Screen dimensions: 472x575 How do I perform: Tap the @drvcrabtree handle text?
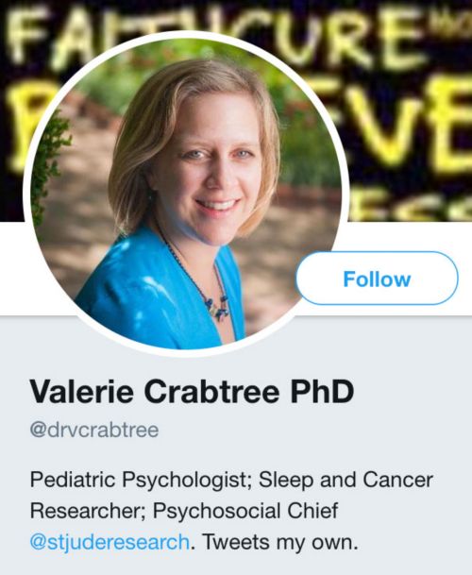pos(94,430)
